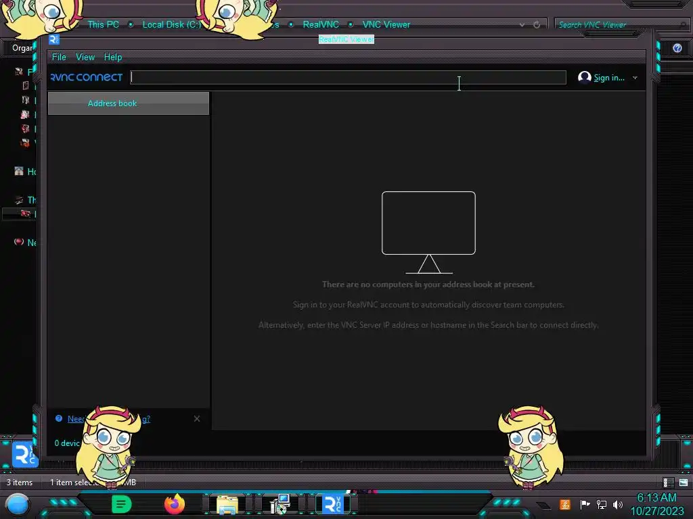This screenshot has width=693, height=519.
Task: Open File Explorer taskbar icon
Action: pyautogui.click(x=227, y=504)
